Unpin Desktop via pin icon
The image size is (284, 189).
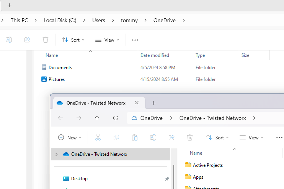click(167, 179)
